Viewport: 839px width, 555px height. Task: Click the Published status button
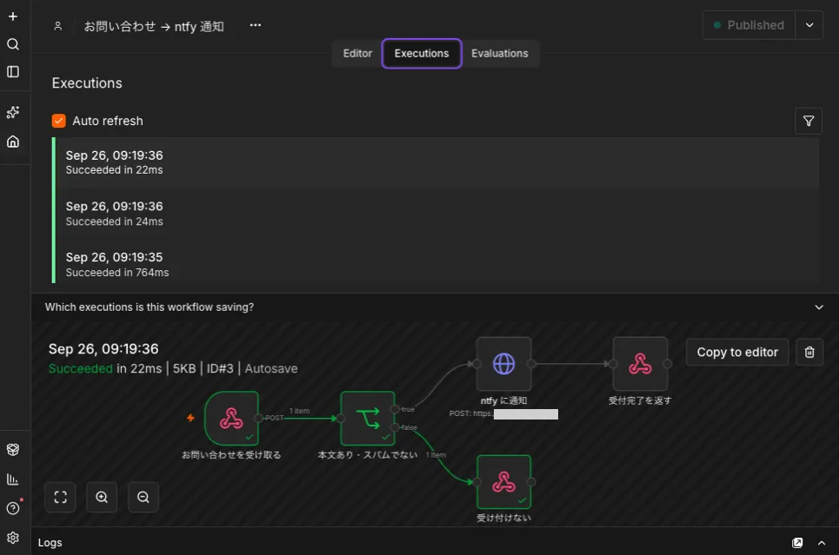(x=749, y=25)
